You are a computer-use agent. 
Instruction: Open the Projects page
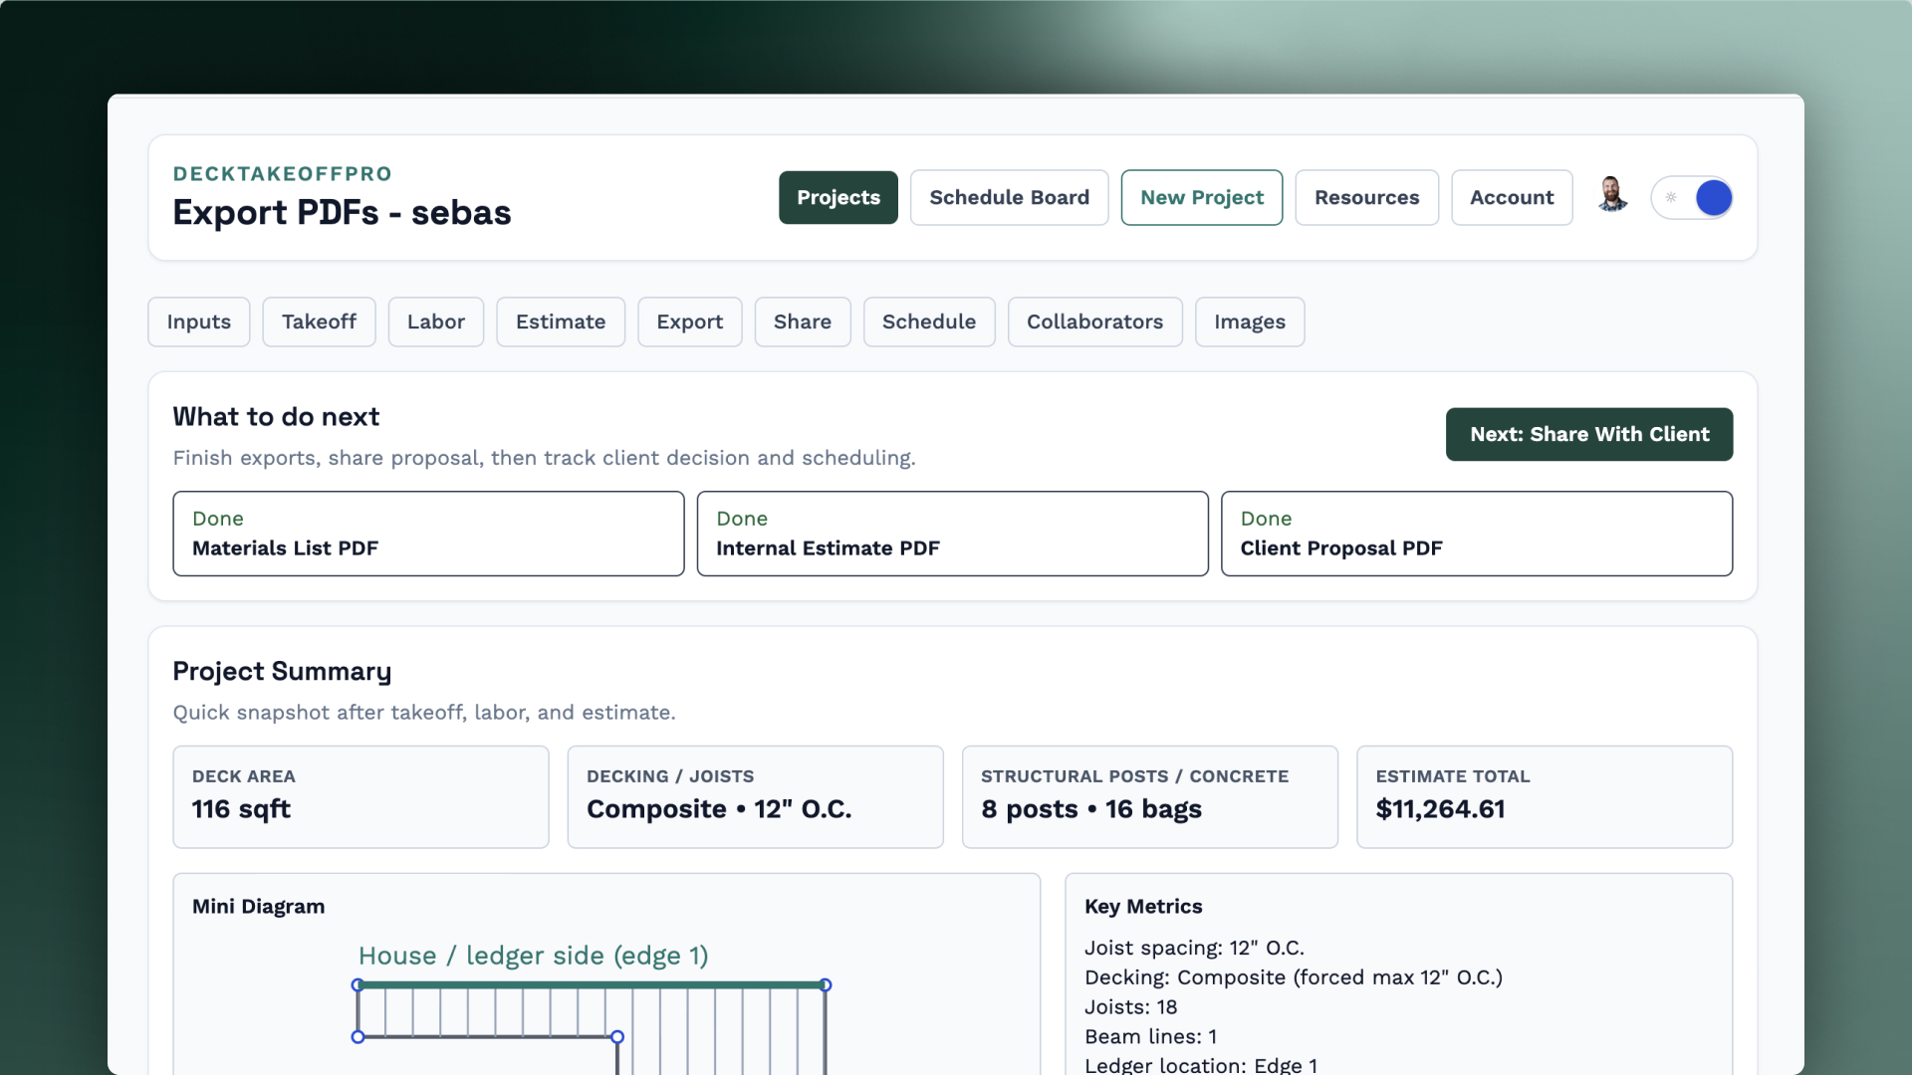click(x=837, y=197)
